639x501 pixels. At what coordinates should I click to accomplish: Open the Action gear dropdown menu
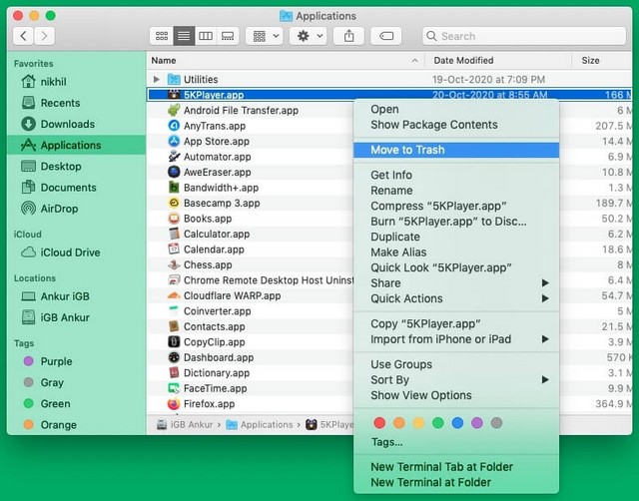307,36
